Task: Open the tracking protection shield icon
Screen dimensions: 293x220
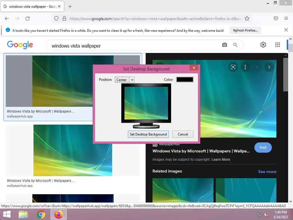Action: (56, 18)
